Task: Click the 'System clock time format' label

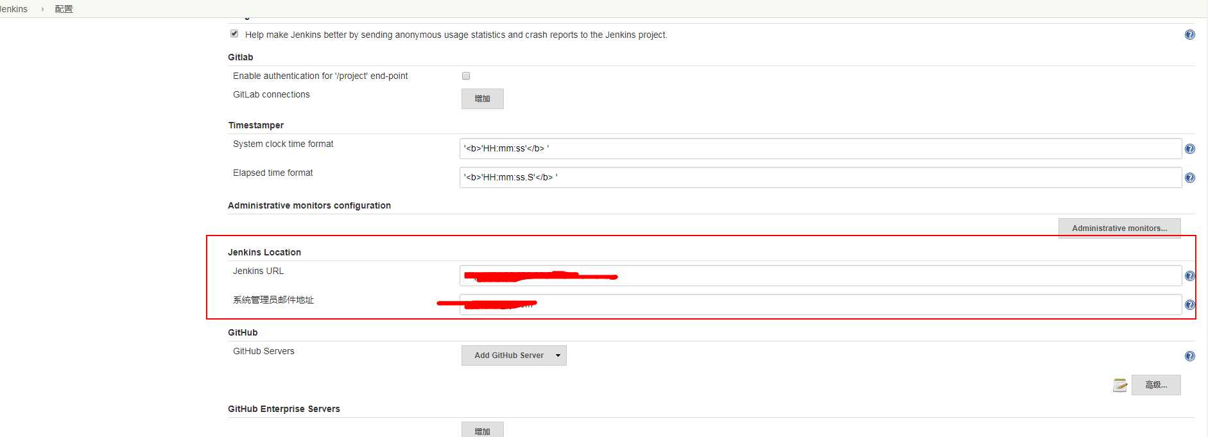Action: (x=283, y=144)
